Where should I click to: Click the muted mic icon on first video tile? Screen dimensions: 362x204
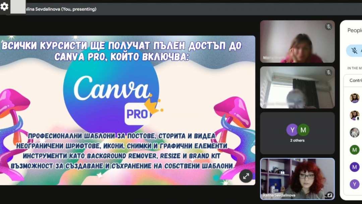(328, 27)
